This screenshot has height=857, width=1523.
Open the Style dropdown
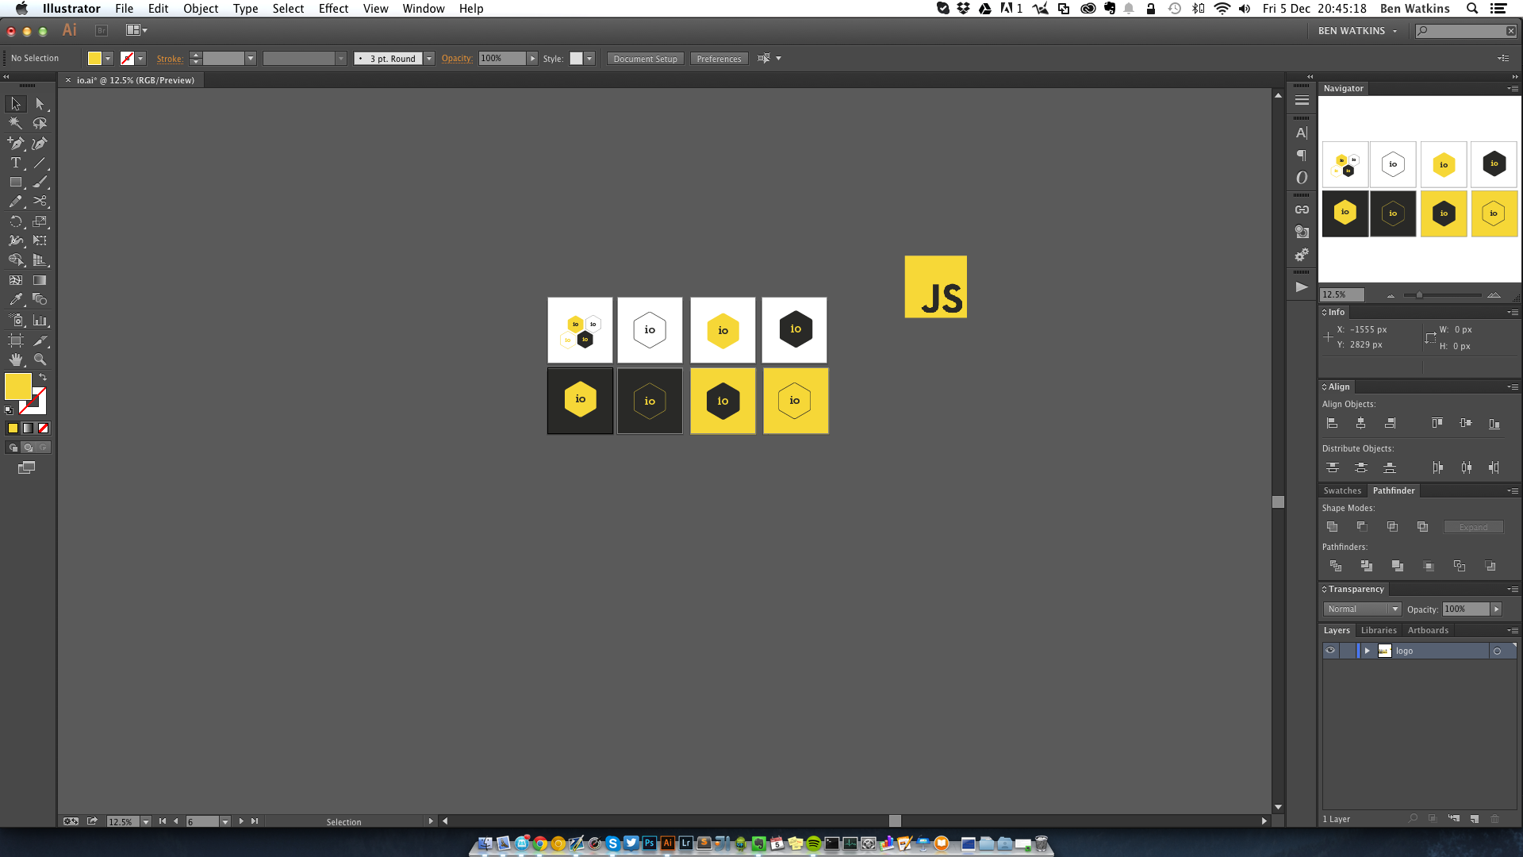coord(589,59)
